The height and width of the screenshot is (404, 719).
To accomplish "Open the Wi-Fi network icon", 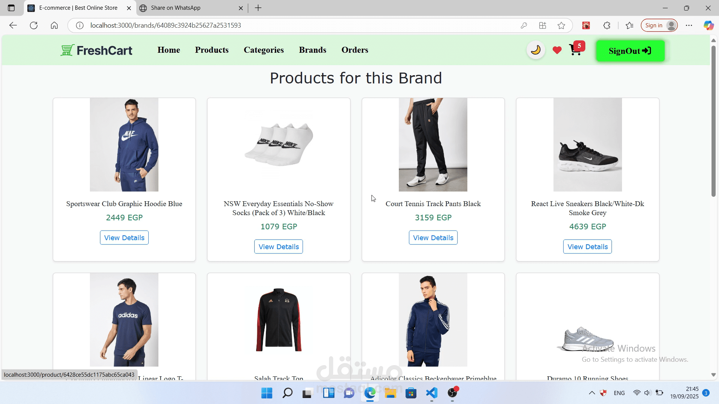I will [637, 393].
